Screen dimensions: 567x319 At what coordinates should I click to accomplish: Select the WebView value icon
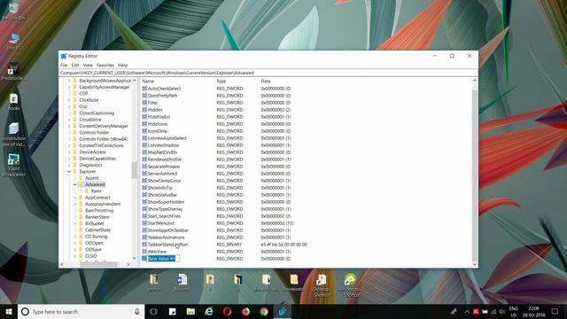pyautogui.click(x=144, y=252)
